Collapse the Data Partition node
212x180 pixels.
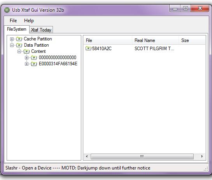pyautogui.click(x=12, y=45)
